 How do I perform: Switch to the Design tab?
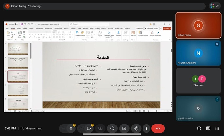pos(31,28)
